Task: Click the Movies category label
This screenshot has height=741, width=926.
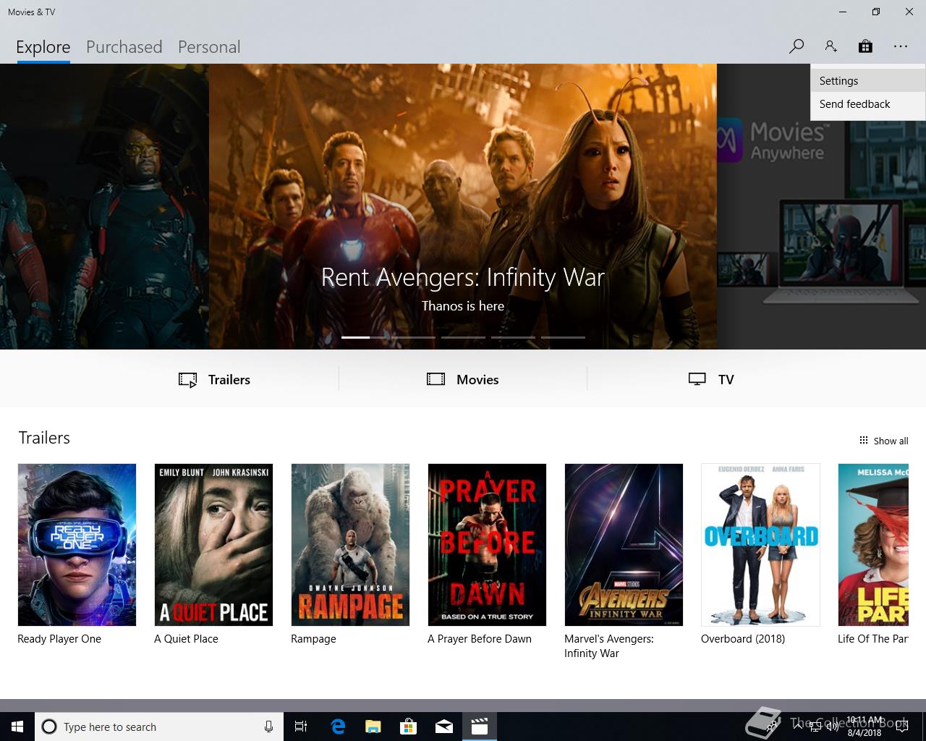Action: [477, 380]
